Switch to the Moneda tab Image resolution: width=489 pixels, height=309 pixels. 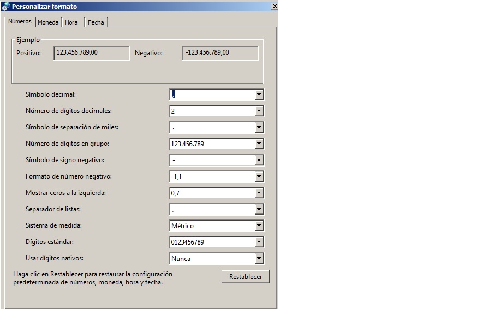click(x=48, y=22)
